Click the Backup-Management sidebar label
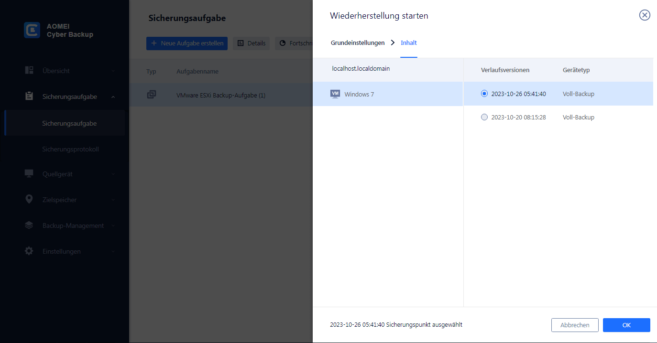The height and width of the screenshot is (343, 657). click(x=73, y=225)
